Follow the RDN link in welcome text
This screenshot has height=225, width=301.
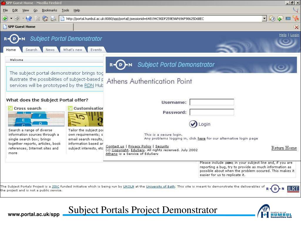(89, 85)
